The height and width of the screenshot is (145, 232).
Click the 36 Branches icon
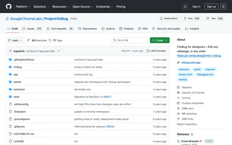coord(29,40)
